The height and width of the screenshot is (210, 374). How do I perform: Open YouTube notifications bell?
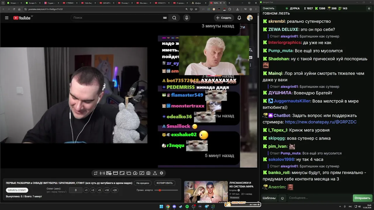239,18
